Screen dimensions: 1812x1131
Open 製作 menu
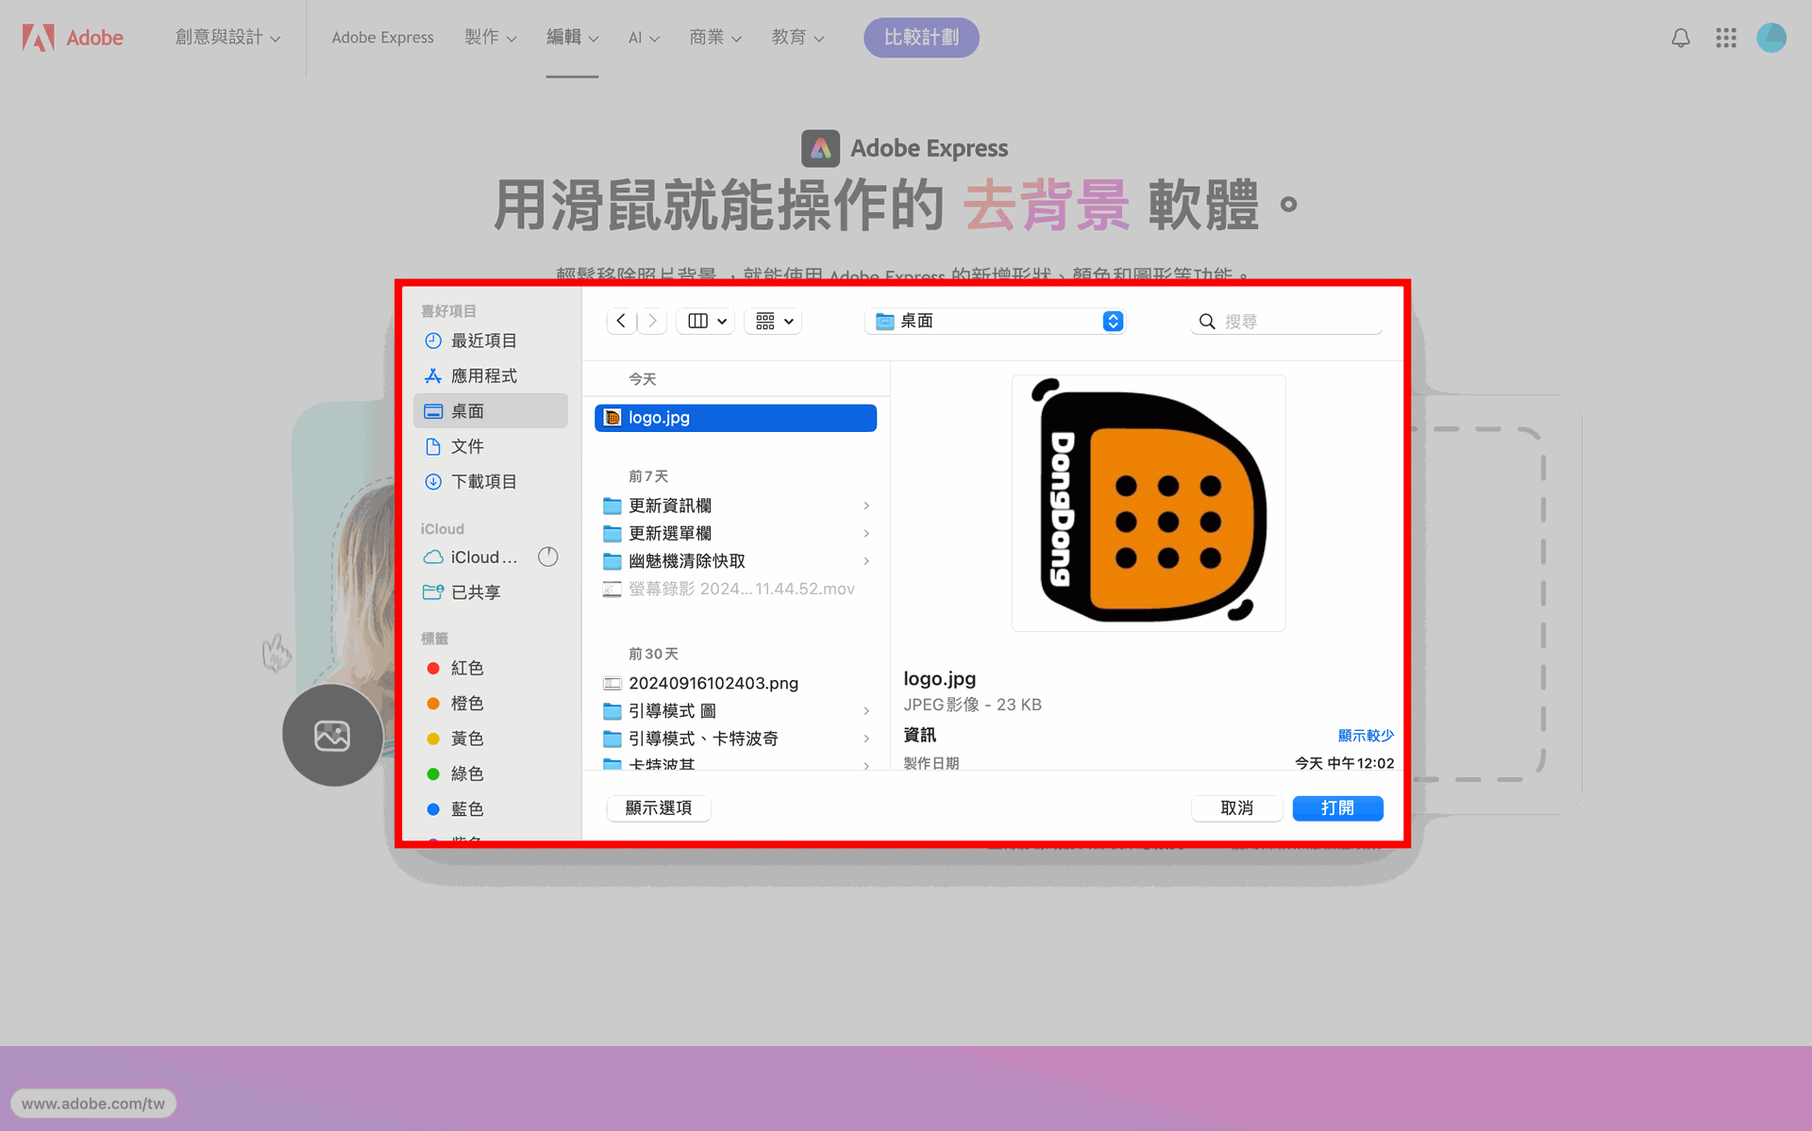tap(490, 38)
